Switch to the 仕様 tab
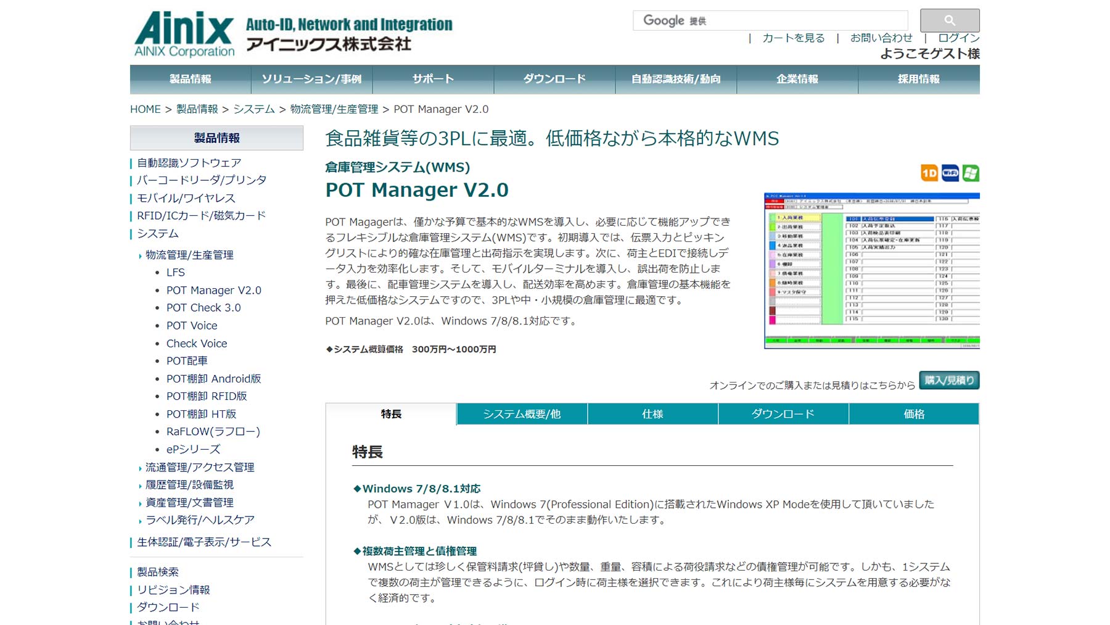The height and width of the screenshot is (625, 1110). tap(652, 414)
